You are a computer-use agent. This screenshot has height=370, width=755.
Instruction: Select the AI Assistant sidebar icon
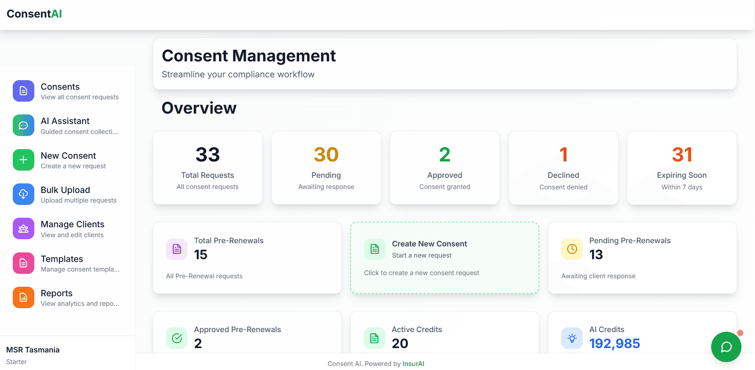23,125
